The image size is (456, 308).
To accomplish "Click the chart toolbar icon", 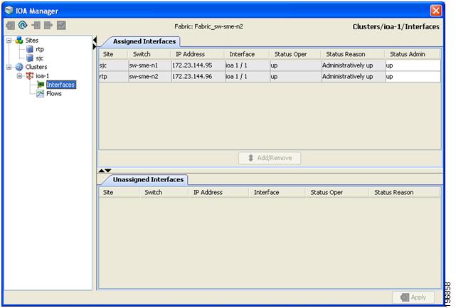I will (61, 26).
